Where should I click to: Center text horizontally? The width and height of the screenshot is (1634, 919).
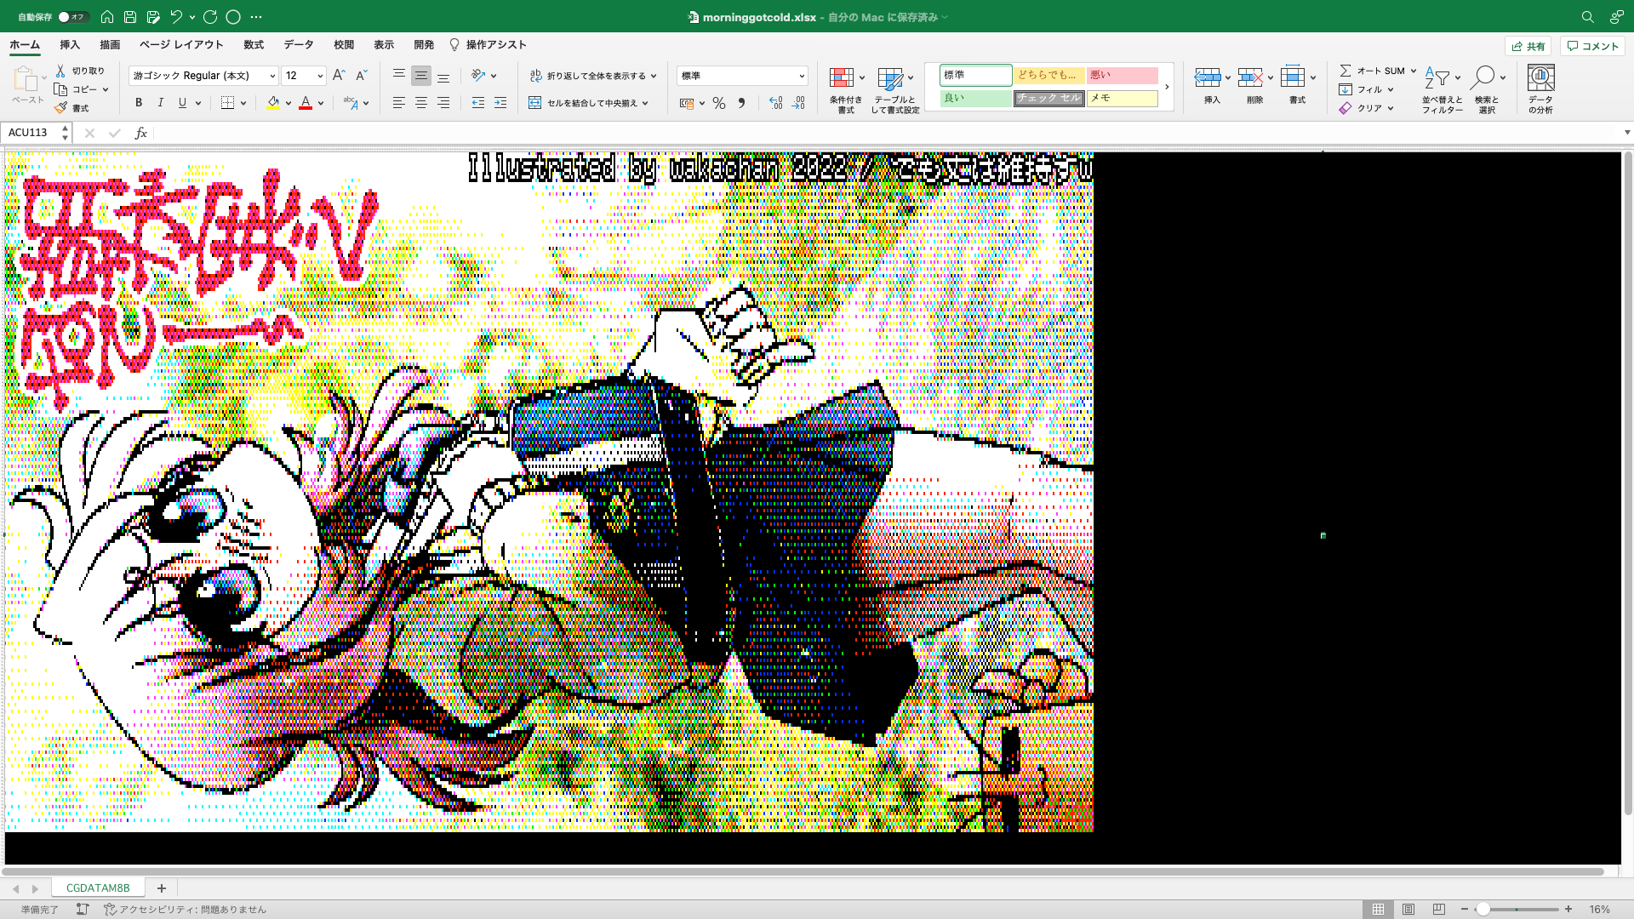point(421,103)
